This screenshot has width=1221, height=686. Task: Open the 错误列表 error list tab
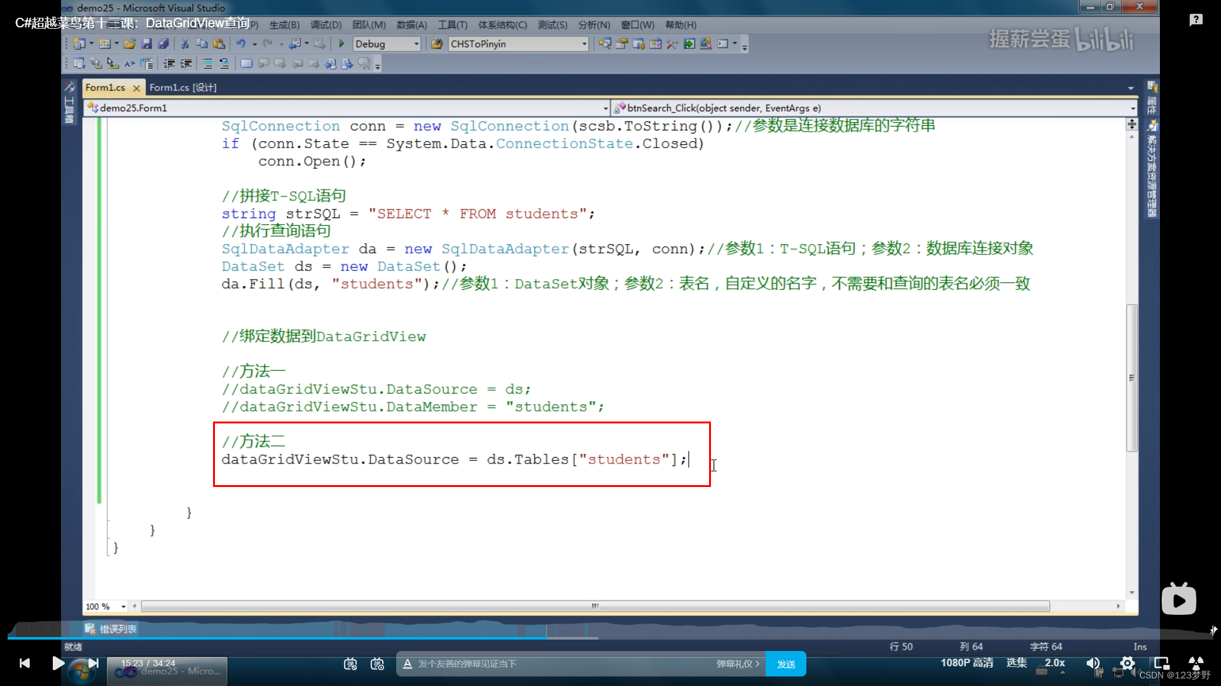111,629
